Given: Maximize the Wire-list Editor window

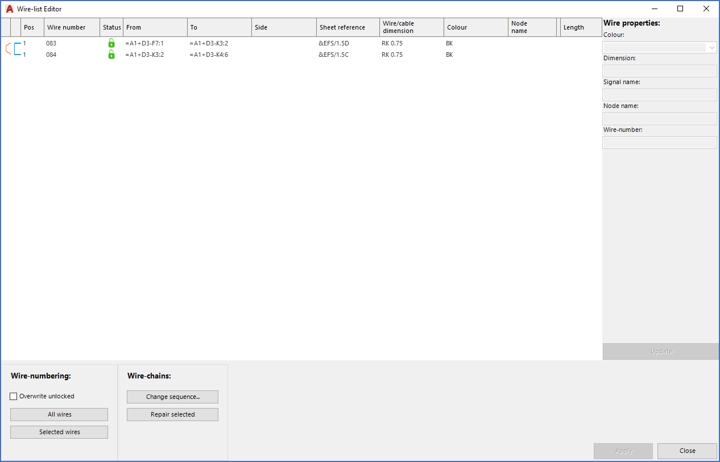Looking at the screenshot, I should point(680,9).
